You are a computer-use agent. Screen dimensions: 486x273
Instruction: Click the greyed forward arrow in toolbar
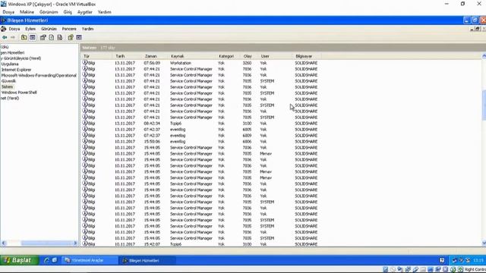(x=13, y=37)
